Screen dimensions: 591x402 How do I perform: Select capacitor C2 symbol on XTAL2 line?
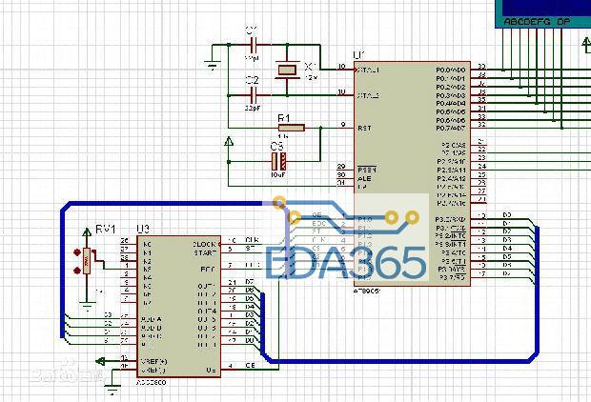point(254,94)
